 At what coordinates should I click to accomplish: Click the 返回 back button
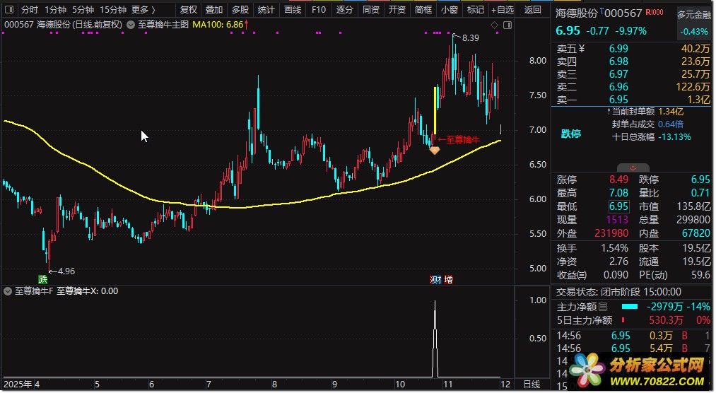[x=532, y=10]
